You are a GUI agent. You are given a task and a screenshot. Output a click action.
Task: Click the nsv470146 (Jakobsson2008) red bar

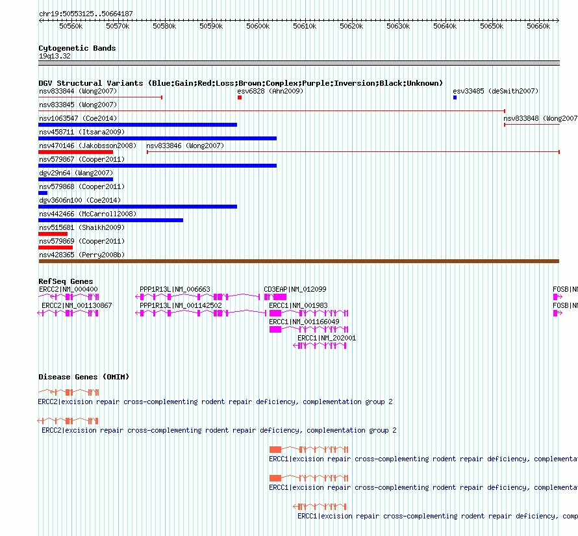click(x=75, y=152)
